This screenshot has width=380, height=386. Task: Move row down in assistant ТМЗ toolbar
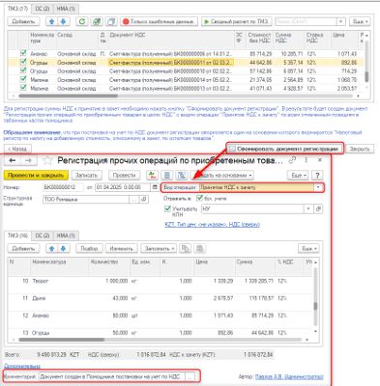(64, 21)
